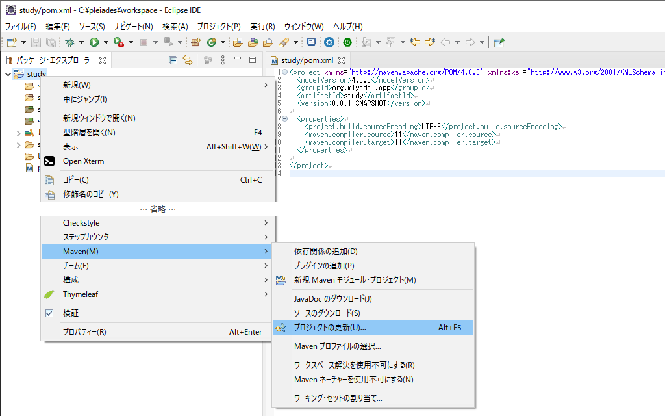Click the Open Perspective icon
Viewport: 665px width, 416px height.
499,42
